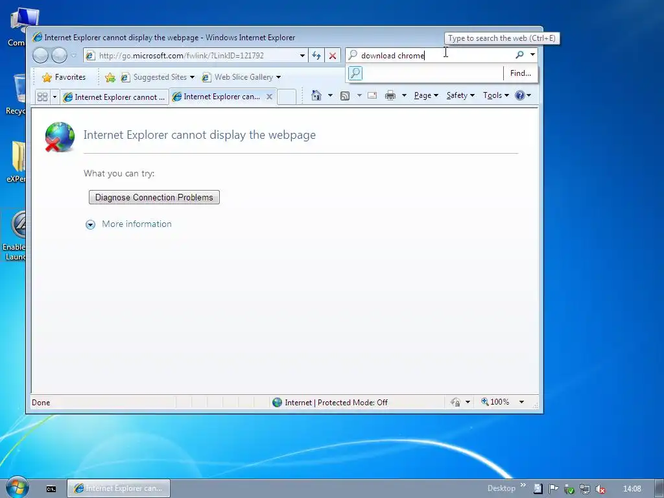
Task: Click the Refresh page icon
Action: (x=316, y=56)
